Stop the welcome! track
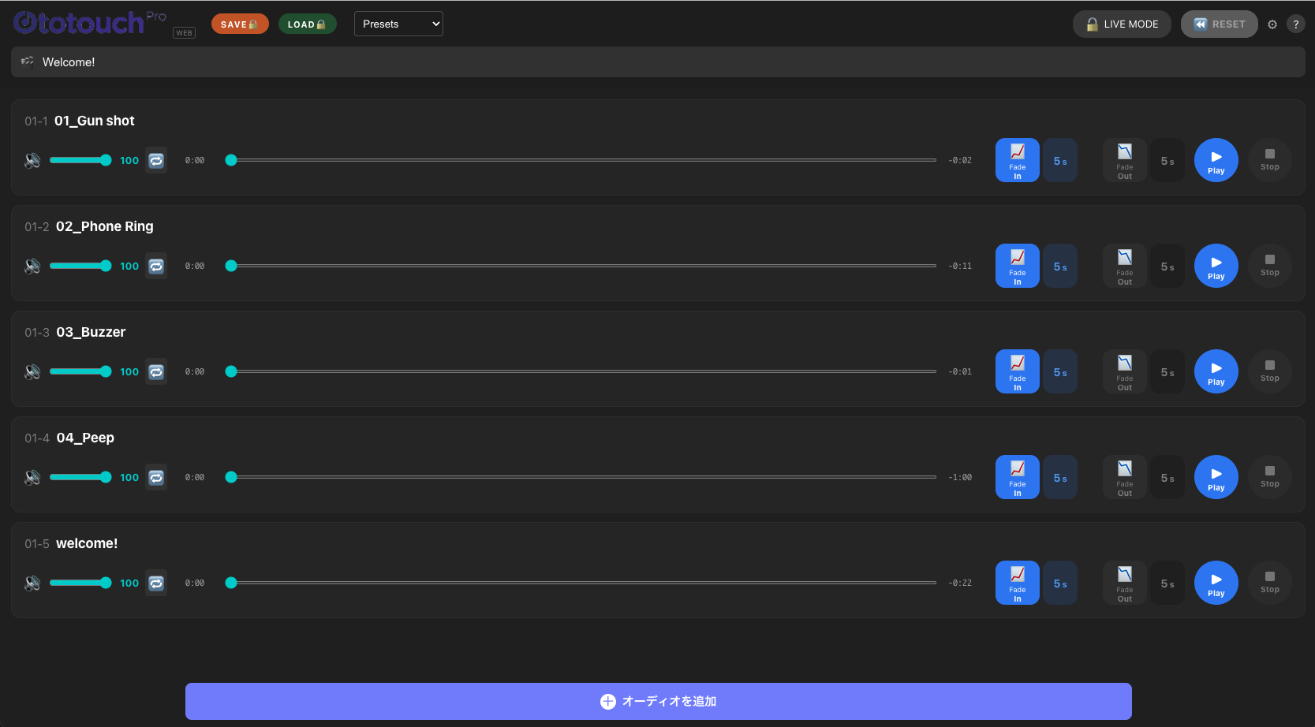 [1270, 583]
